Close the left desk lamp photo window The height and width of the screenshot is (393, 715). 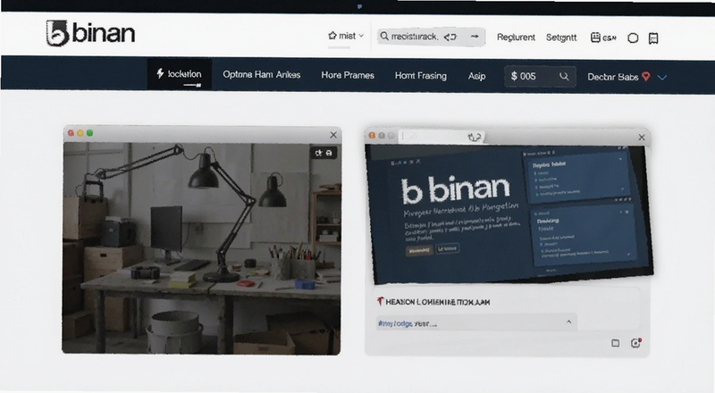(x=333, y=135)
